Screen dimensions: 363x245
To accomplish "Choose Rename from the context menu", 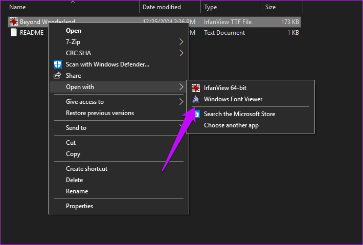I will click(x=119, y=191).
